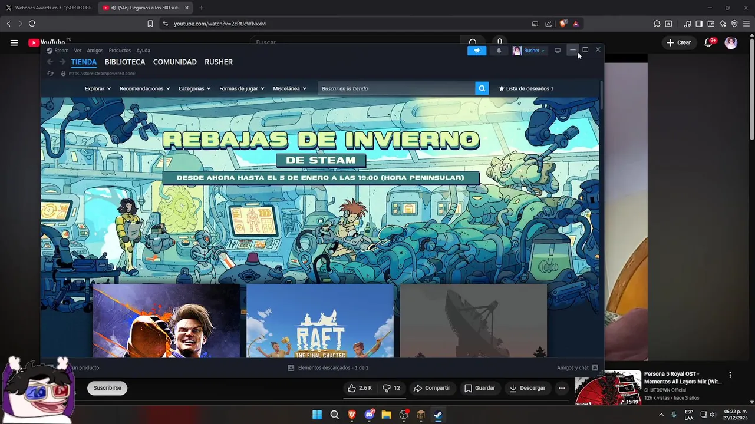Open the Productos menu
The image size is (755, 424).
tap(120, 51)
